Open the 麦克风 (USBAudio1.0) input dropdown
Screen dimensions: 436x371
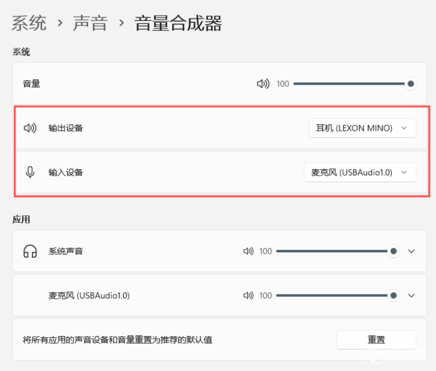[360, 172]
